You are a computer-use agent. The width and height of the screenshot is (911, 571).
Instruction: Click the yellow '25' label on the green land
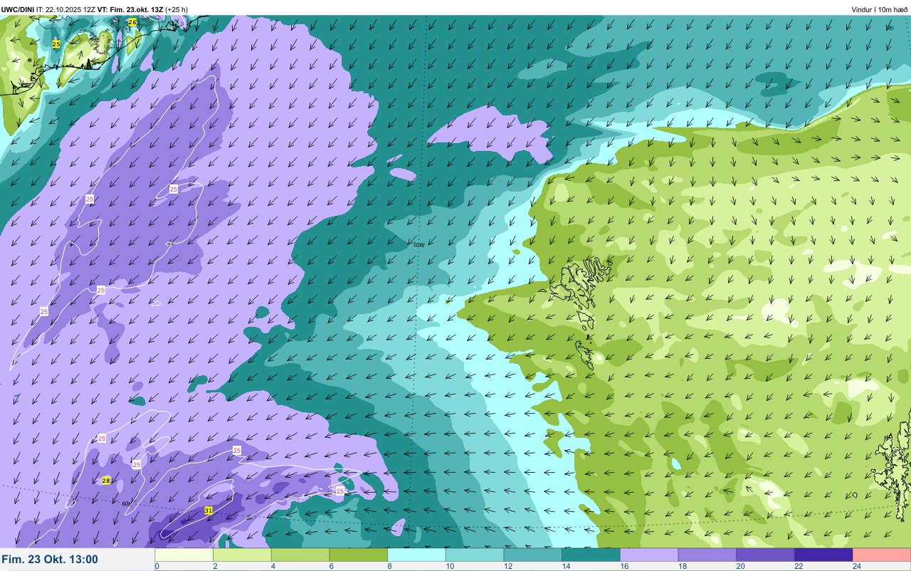coord(56,44)
